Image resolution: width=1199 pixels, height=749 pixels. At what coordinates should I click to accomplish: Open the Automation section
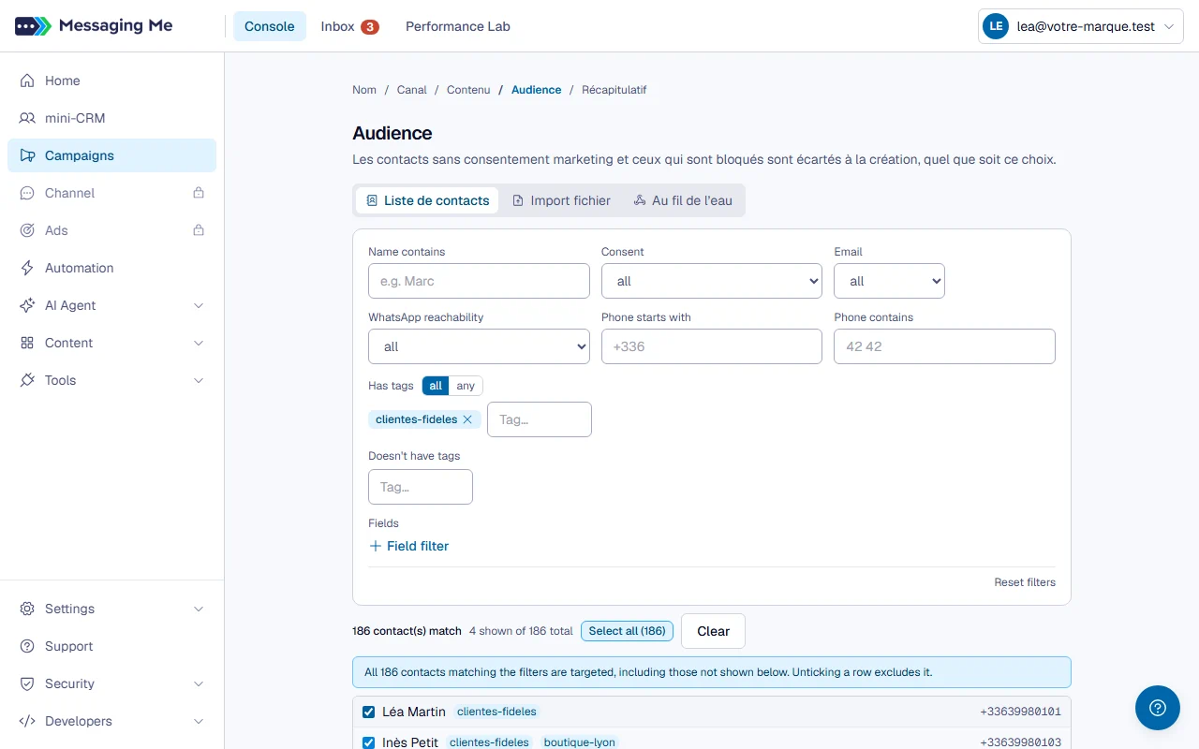tap(111, 268)
